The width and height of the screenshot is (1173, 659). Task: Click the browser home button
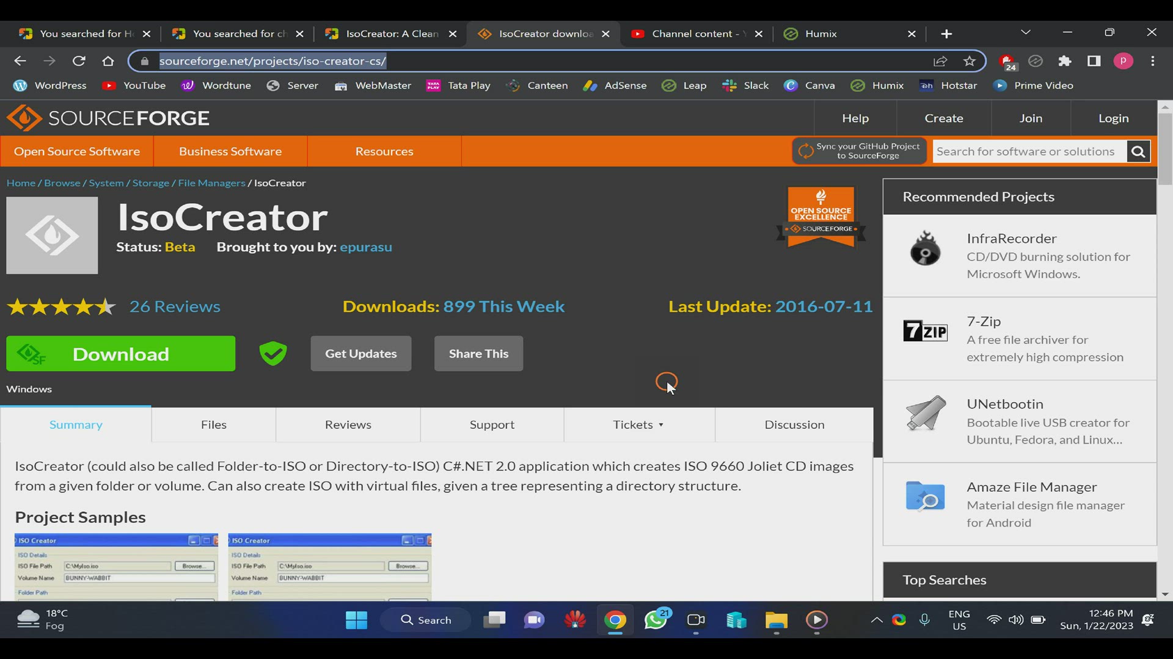(x=108, y=61)
